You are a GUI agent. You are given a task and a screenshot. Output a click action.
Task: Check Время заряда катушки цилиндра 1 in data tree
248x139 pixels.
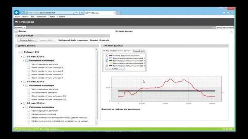point(29,68)
